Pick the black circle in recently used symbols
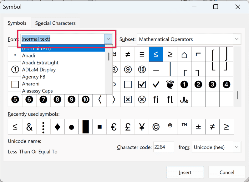 tap(71, 127)
